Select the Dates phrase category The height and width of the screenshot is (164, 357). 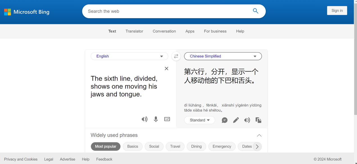coord(247,146)
